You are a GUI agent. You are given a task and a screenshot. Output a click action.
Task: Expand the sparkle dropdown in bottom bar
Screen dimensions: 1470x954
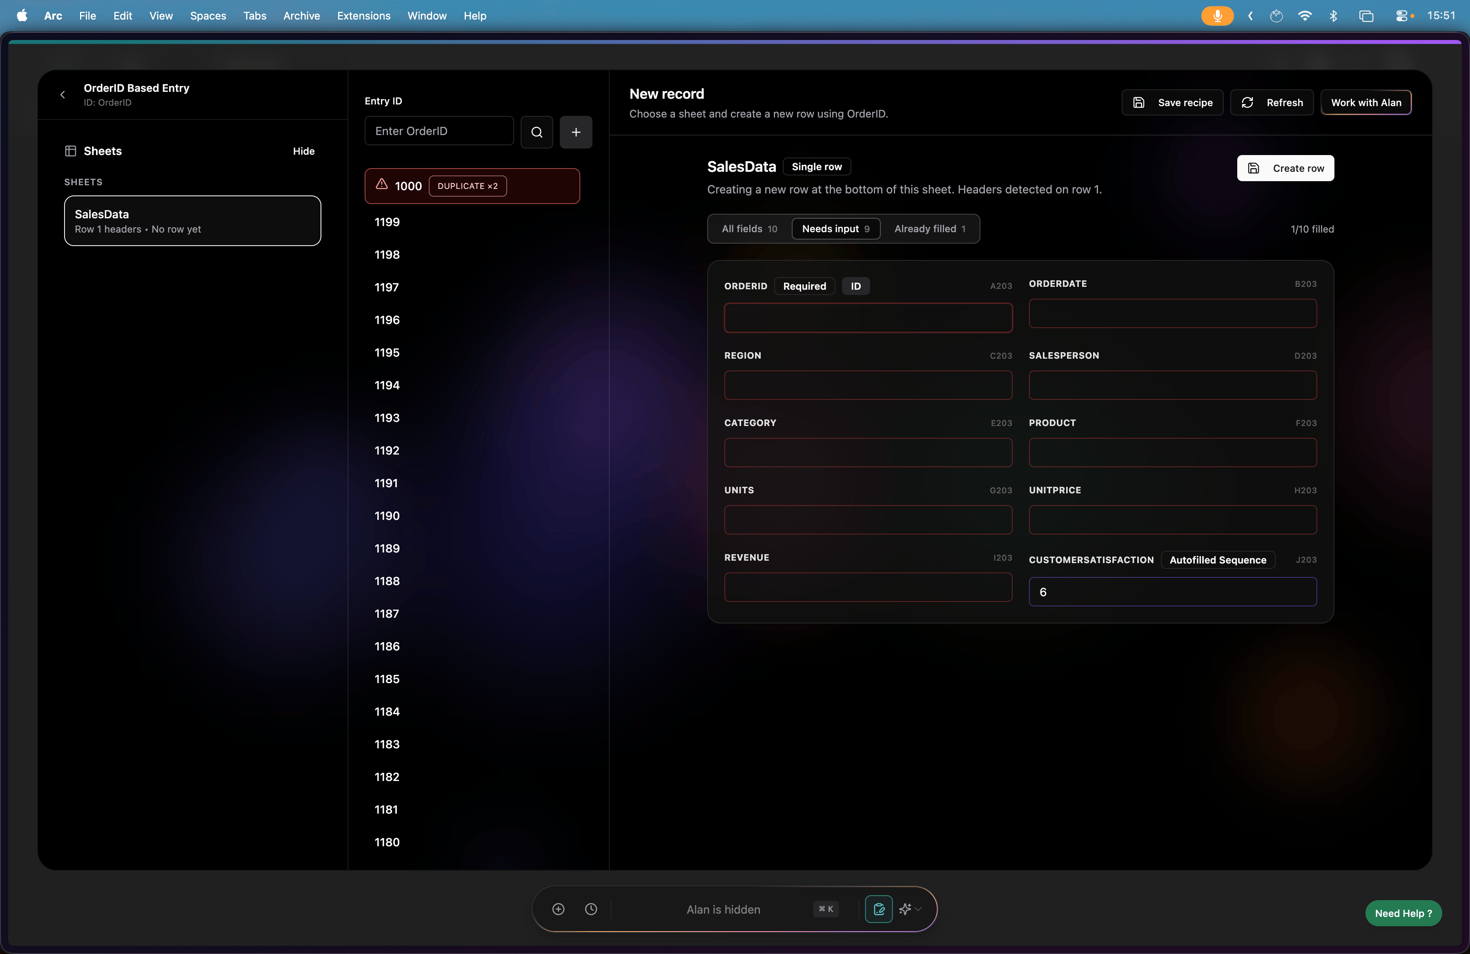click(911, 909)
